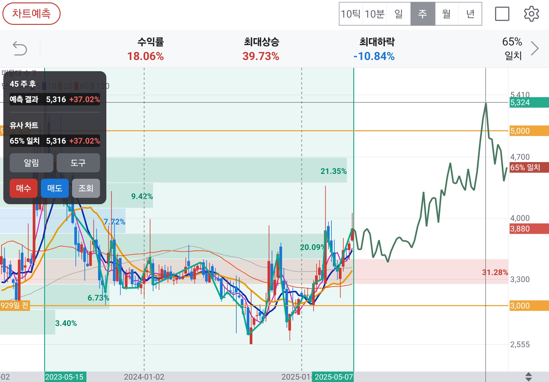
Task: Tap the undo back arrow icon
Action: 20,48
